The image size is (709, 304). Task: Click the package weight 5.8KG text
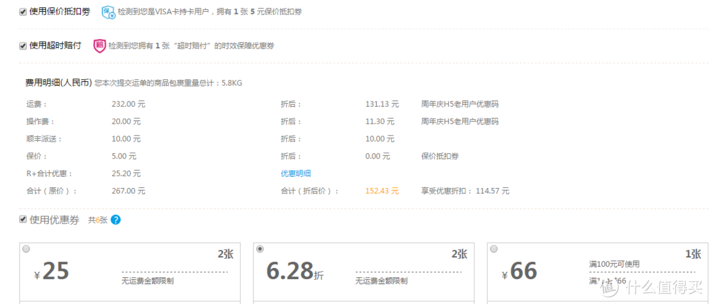tap(232, 83)
